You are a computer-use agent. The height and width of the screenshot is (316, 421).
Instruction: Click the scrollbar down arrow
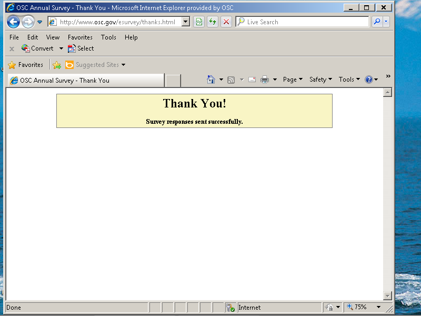[x=387, y=296]
